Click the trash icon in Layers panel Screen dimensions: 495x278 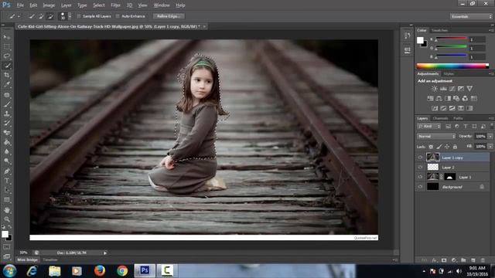pyautogui.click(x=483, y=260)
